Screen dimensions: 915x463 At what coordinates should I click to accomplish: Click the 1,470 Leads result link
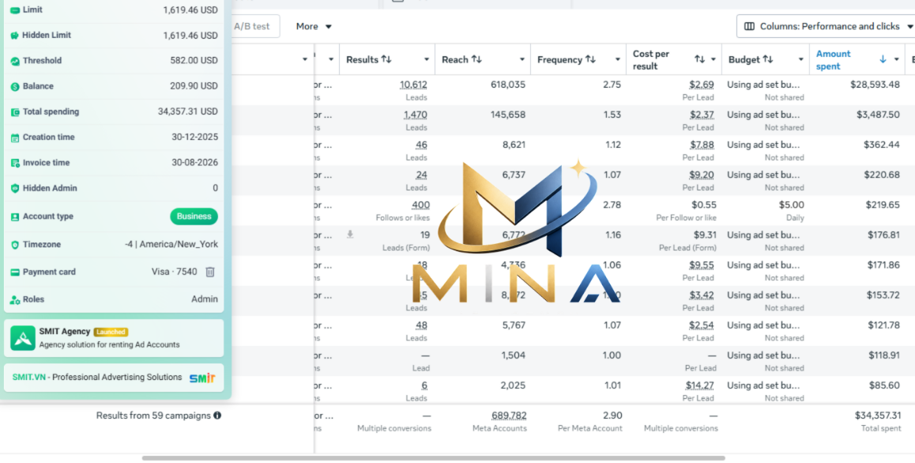416,115
